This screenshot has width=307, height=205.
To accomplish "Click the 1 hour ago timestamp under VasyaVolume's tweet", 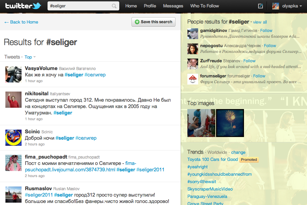I will coord(34,81).
